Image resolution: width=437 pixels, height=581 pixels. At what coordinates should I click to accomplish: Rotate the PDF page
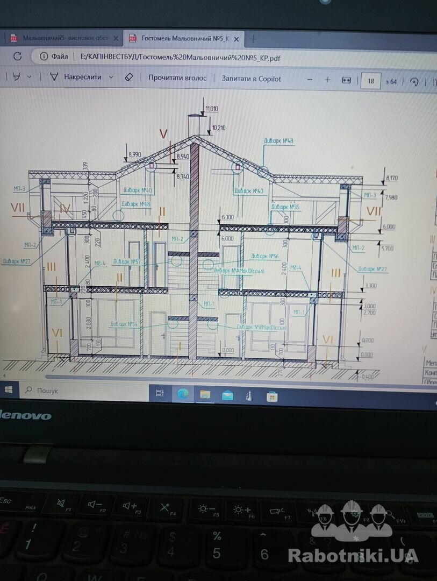click(x=414, y=82)
